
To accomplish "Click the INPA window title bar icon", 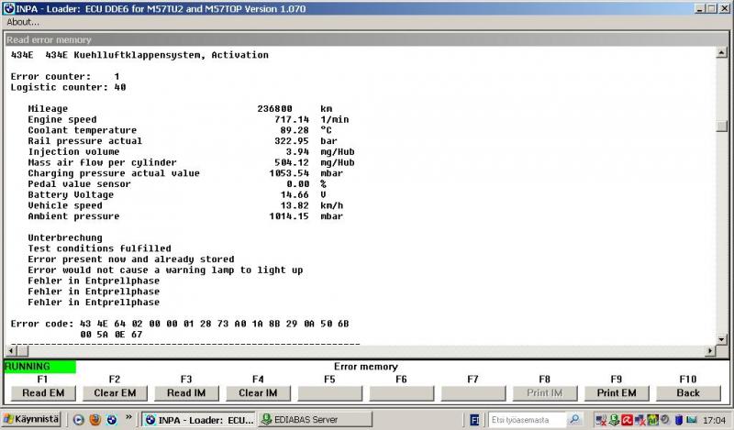I will pos(8,7).
